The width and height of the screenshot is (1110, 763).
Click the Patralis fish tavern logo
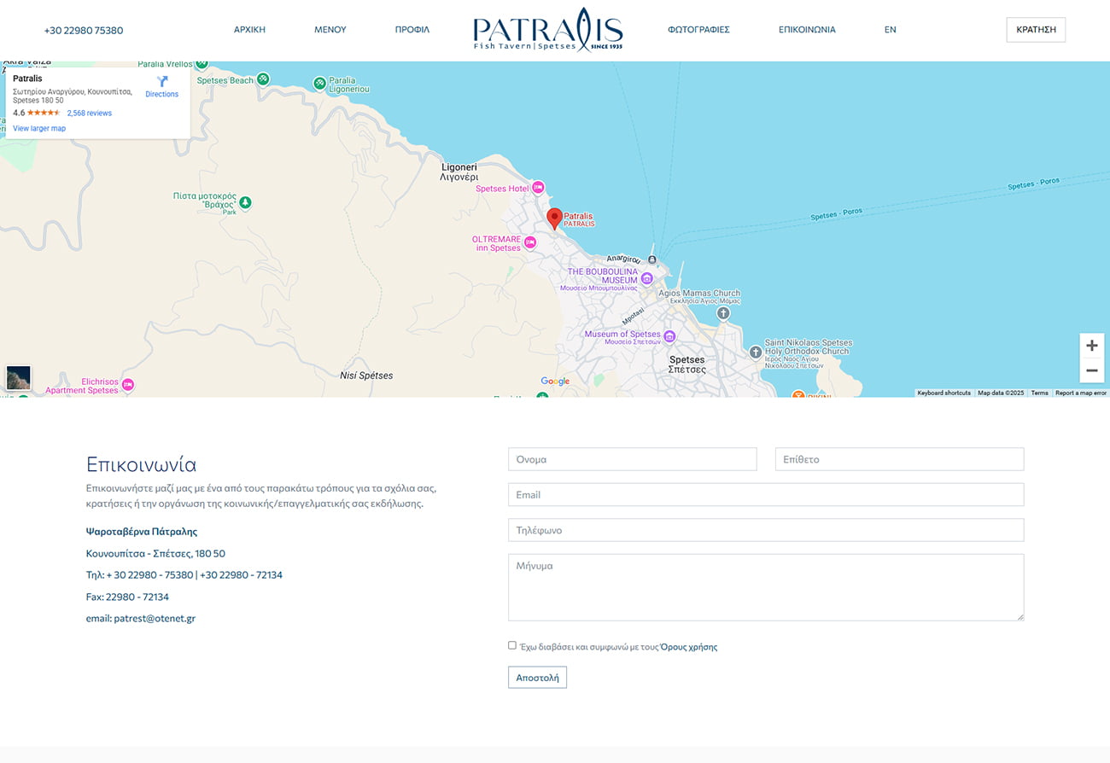pyautogui.click(x=548, y=30)
